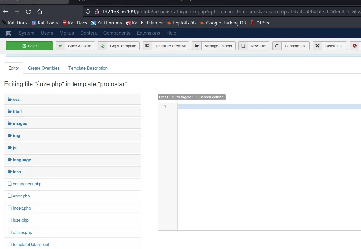Click the browser home icon

[39, 12]
